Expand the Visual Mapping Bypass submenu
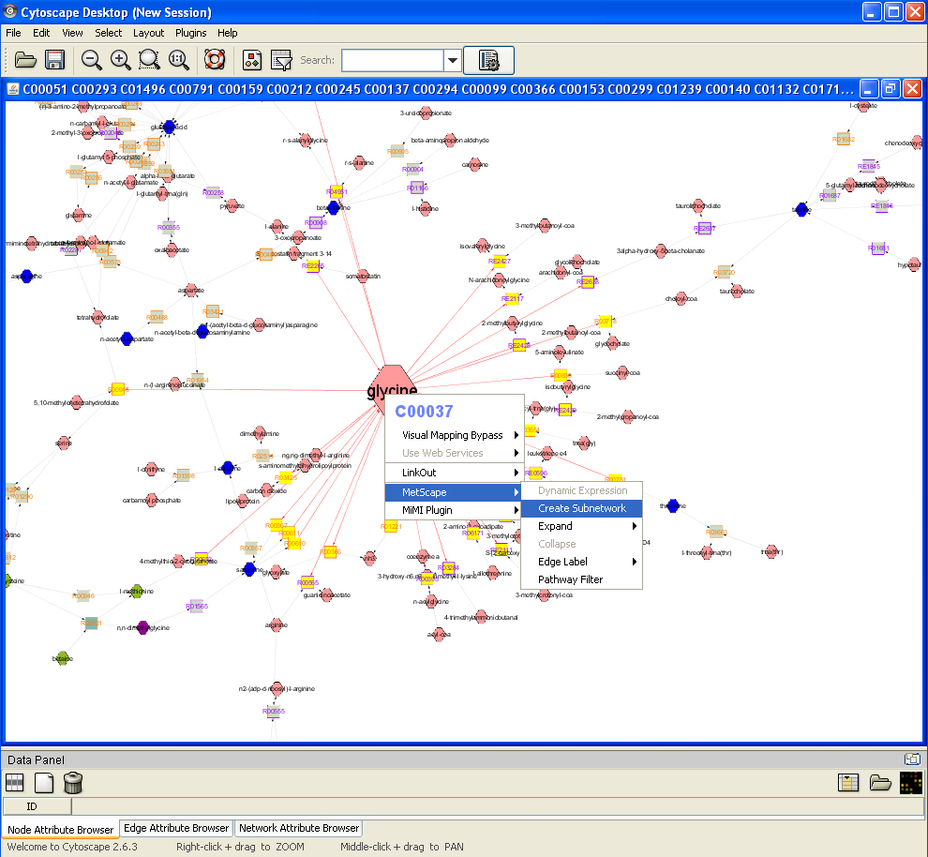 (516, 435)
